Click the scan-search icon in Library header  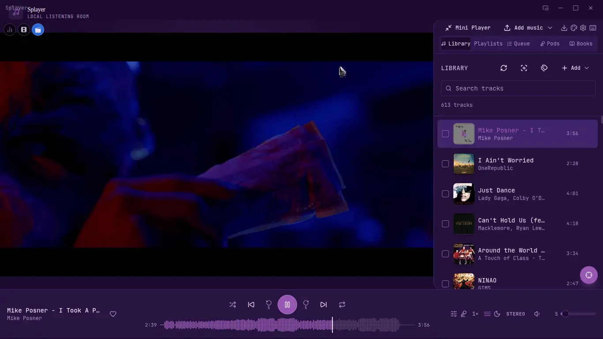(524, 68)
